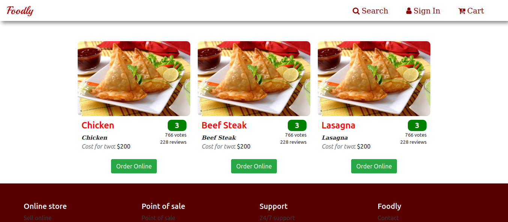The width and height of the screenshot is (508, 222).
Task: Click the magnifying glass Search icon
Action: (x=356, y=11)
